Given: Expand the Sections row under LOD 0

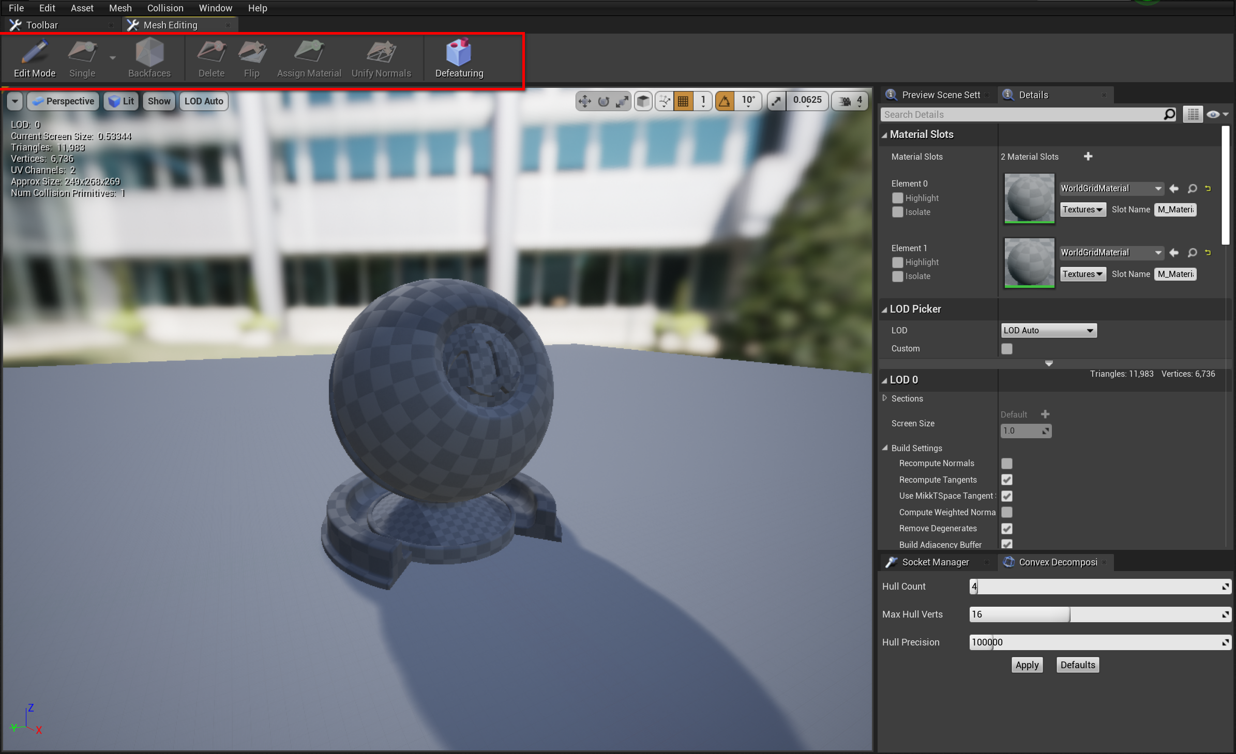Looking at the screenshot, I should (885, 398).
